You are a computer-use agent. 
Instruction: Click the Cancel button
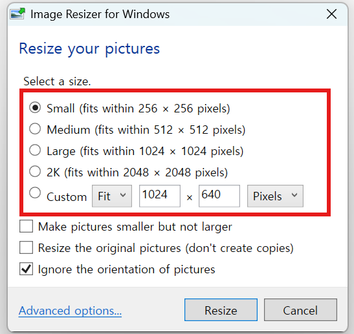tap(300, 310)
